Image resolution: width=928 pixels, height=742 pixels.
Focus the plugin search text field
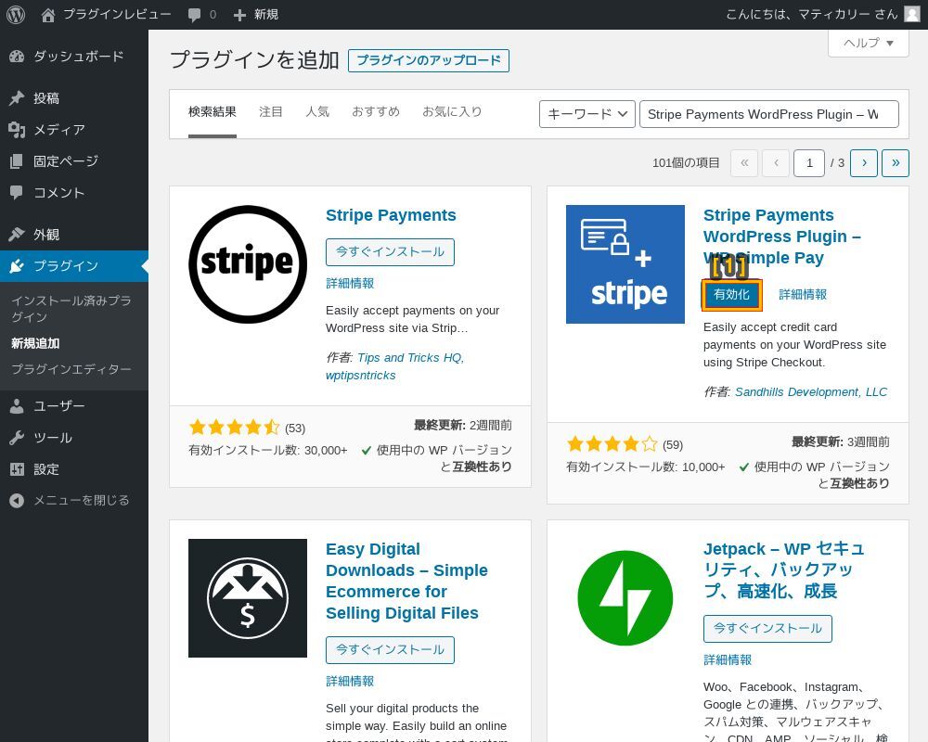pos(768,114)
